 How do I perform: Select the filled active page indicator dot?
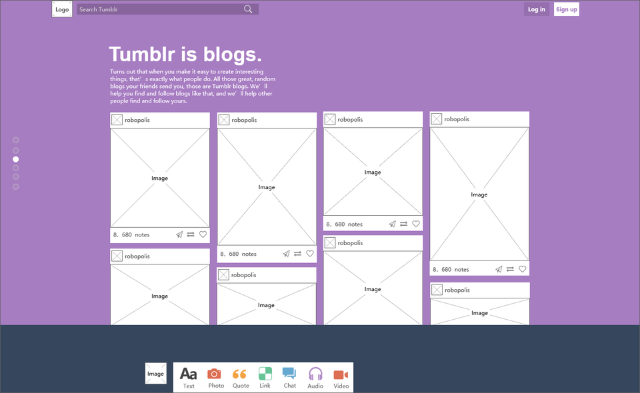coord(15,159)
